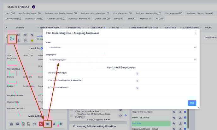Open the Select Employee dropdown
Screen dimensions: 217x130
coord(121,60)
